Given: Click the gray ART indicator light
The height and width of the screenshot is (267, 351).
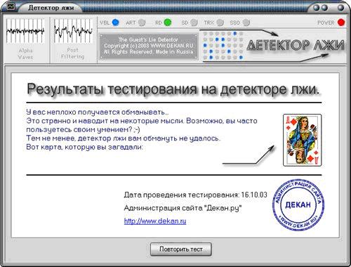Looking at the screenshot, I should pos(142,22).
